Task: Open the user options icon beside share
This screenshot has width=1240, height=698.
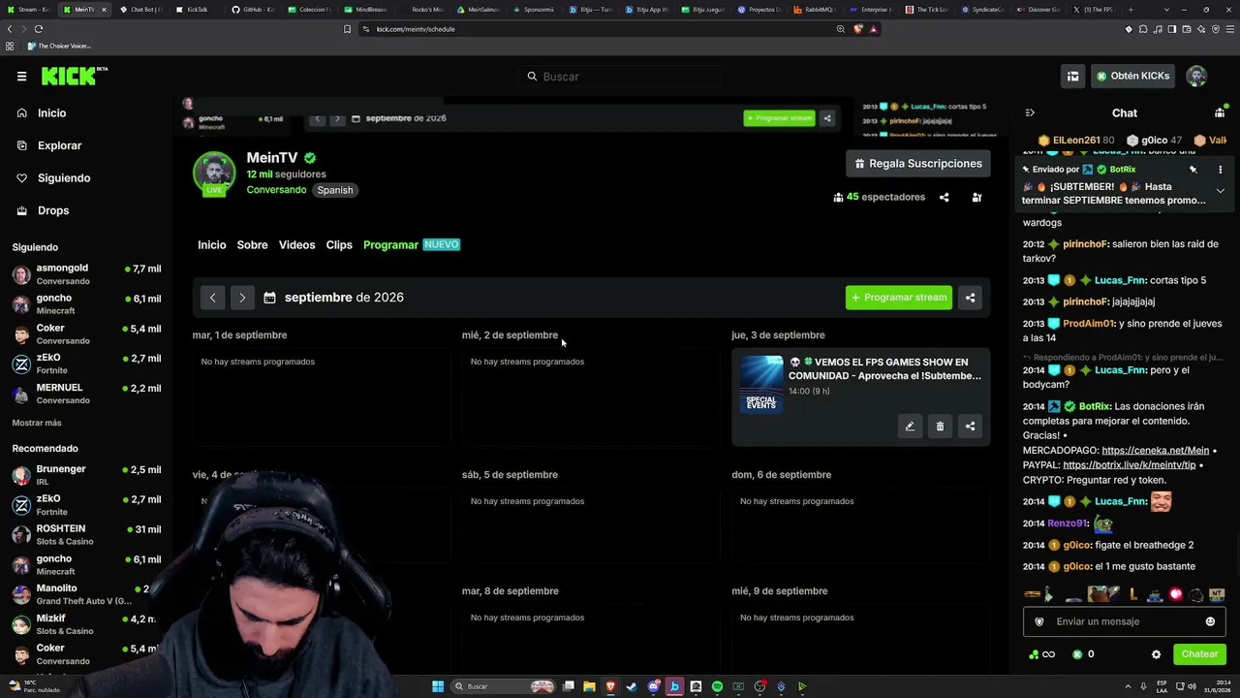Action: coord(976,197)
